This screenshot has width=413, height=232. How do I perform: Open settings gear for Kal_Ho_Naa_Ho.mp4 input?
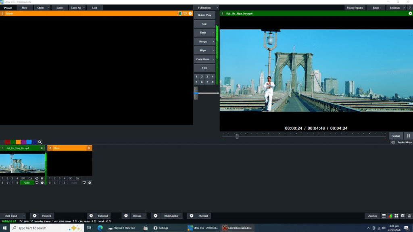point(42,183)
